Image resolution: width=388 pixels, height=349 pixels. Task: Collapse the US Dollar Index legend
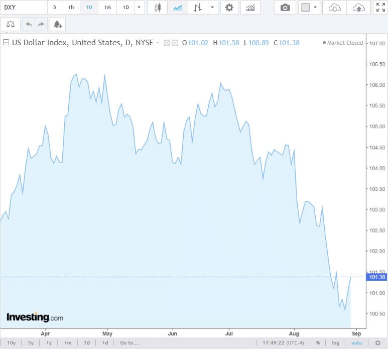(x=6, y=42)
